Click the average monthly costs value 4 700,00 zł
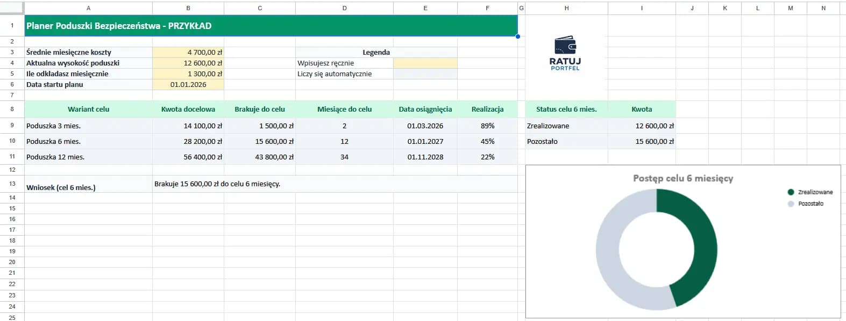This screenshot has width=846, height=321. pos(188,53)
